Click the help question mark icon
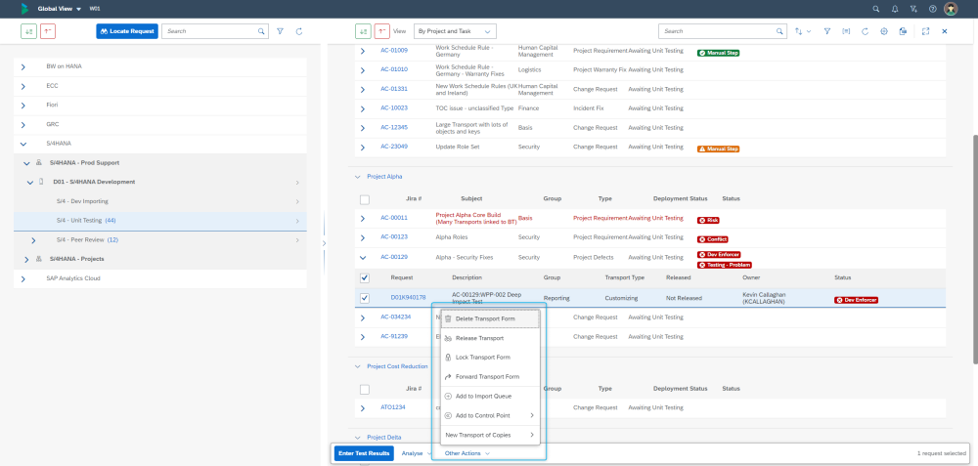The image size is (978, 466). pyautogui.click(x=932, y=9)
